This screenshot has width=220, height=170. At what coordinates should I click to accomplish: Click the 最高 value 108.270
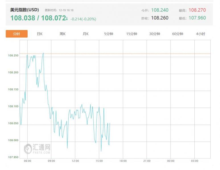(197, 10)
